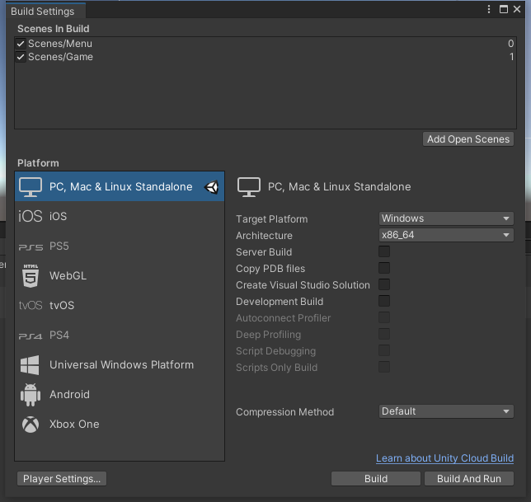Viewport: 531px width, 502px height.
Task: Select Universal Windows Platform label
Action: click(121, 365)
